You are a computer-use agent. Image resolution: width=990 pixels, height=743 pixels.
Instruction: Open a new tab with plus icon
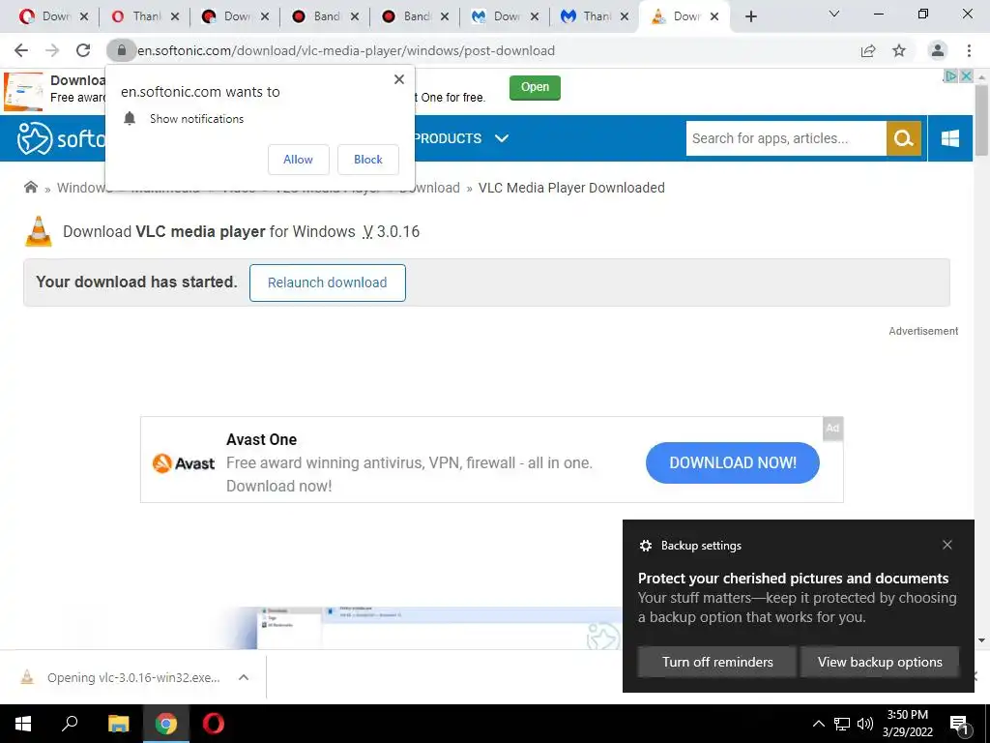[x=750, y=16]
